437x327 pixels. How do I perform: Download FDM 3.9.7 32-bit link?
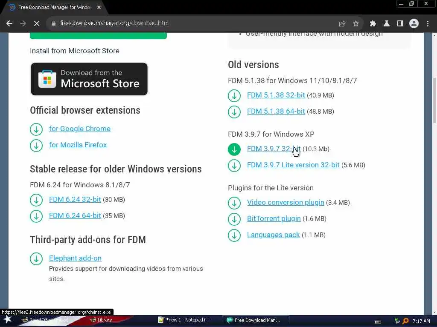pos(274,149)
